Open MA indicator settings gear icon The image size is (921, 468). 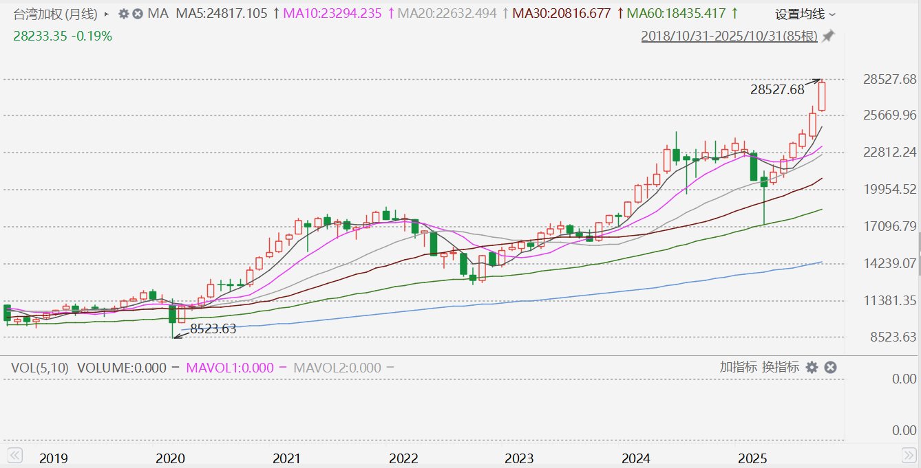click(x=123, y=14)
